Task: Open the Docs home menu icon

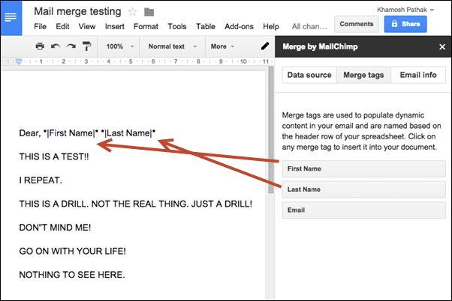Action: 11,18
